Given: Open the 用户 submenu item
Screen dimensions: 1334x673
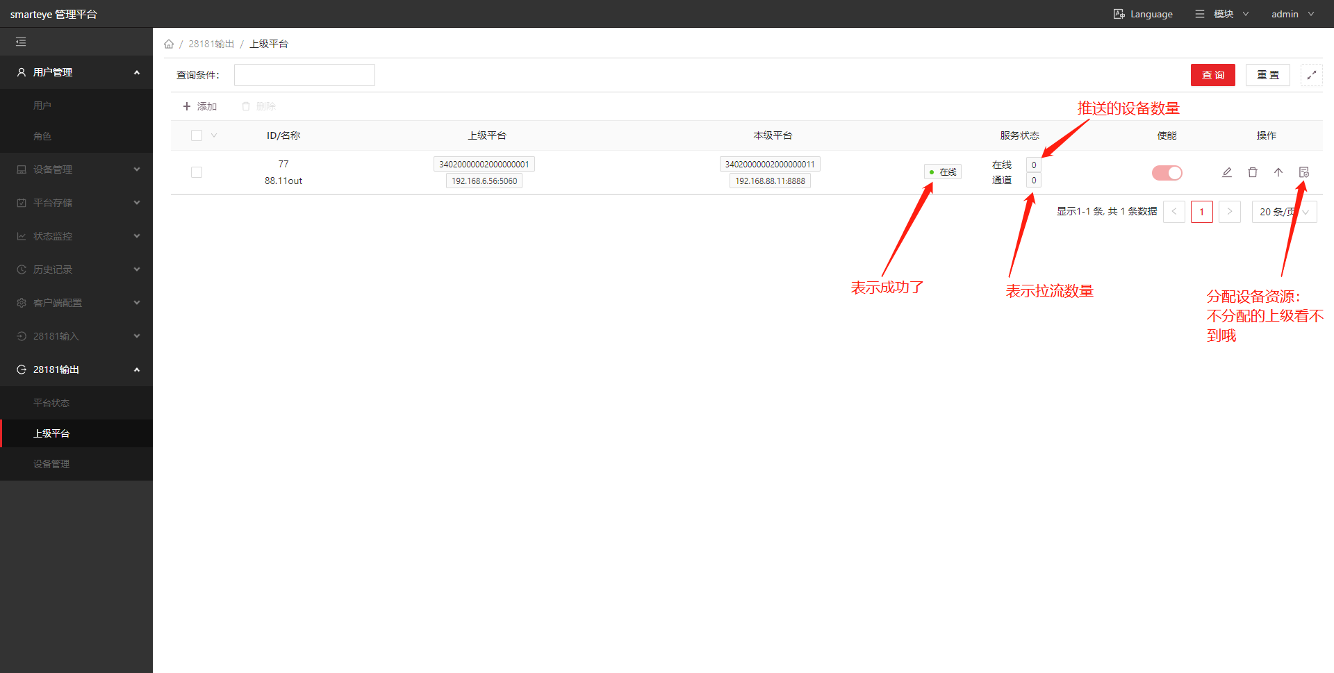Looking at the screenshot, I should click(x=76, y=106).
